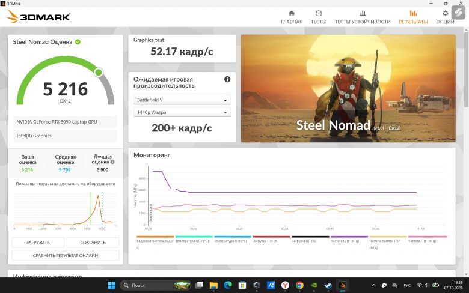Open the game dropdown showing Battlefield V

point(182,100)
